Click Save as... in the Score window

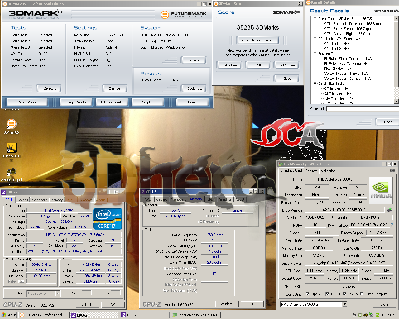(x=287, y=65)
